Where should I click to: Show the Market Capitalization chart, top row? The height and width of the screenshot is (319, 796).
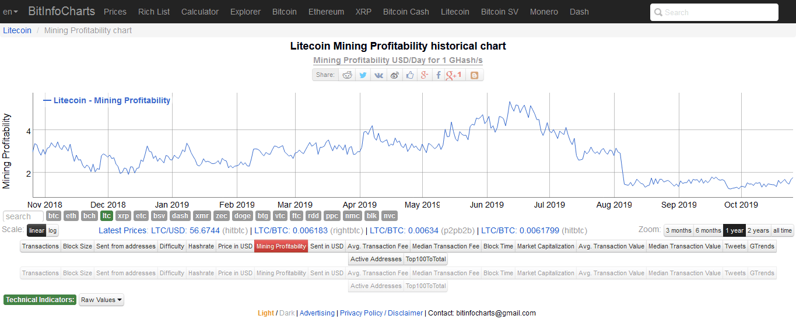(x=546, y=246)
